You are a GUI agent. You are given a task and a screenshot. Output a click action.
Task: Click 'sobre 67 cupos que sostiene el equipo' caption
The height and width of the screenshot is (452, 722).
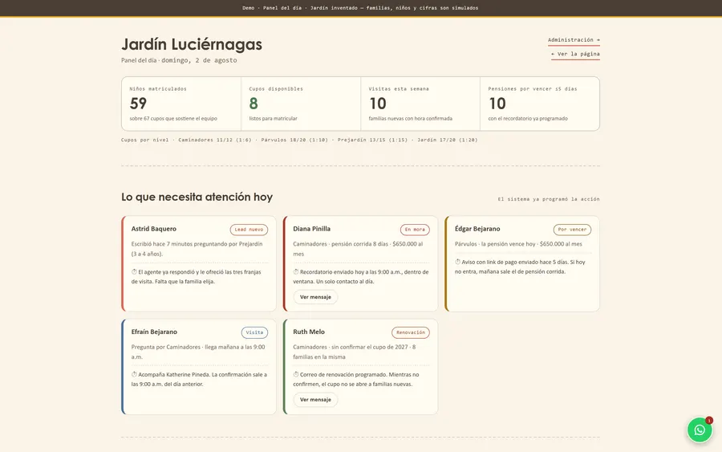pyautogui.click(x=173, y=118)
